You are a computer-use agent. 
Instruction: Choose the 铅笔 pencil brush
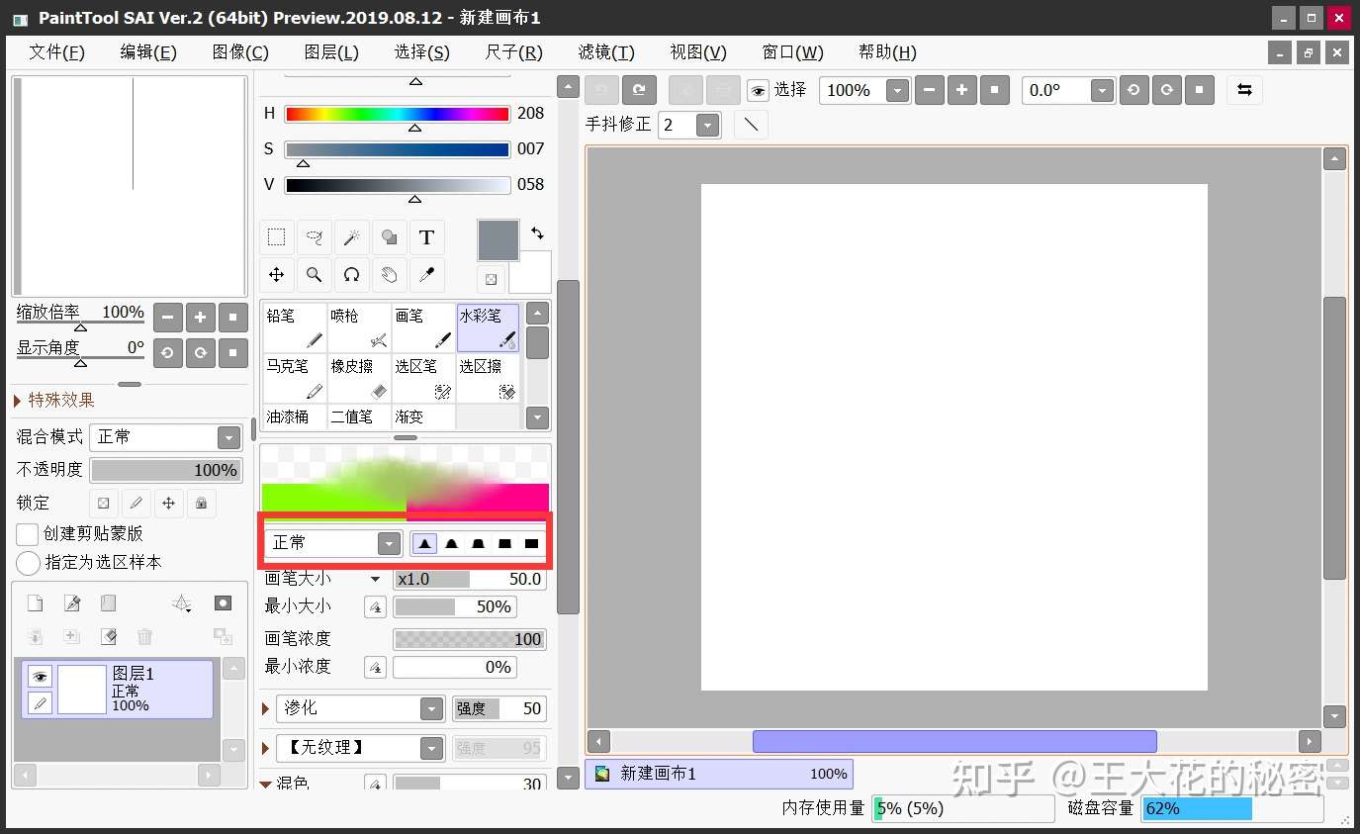point(295,327)
